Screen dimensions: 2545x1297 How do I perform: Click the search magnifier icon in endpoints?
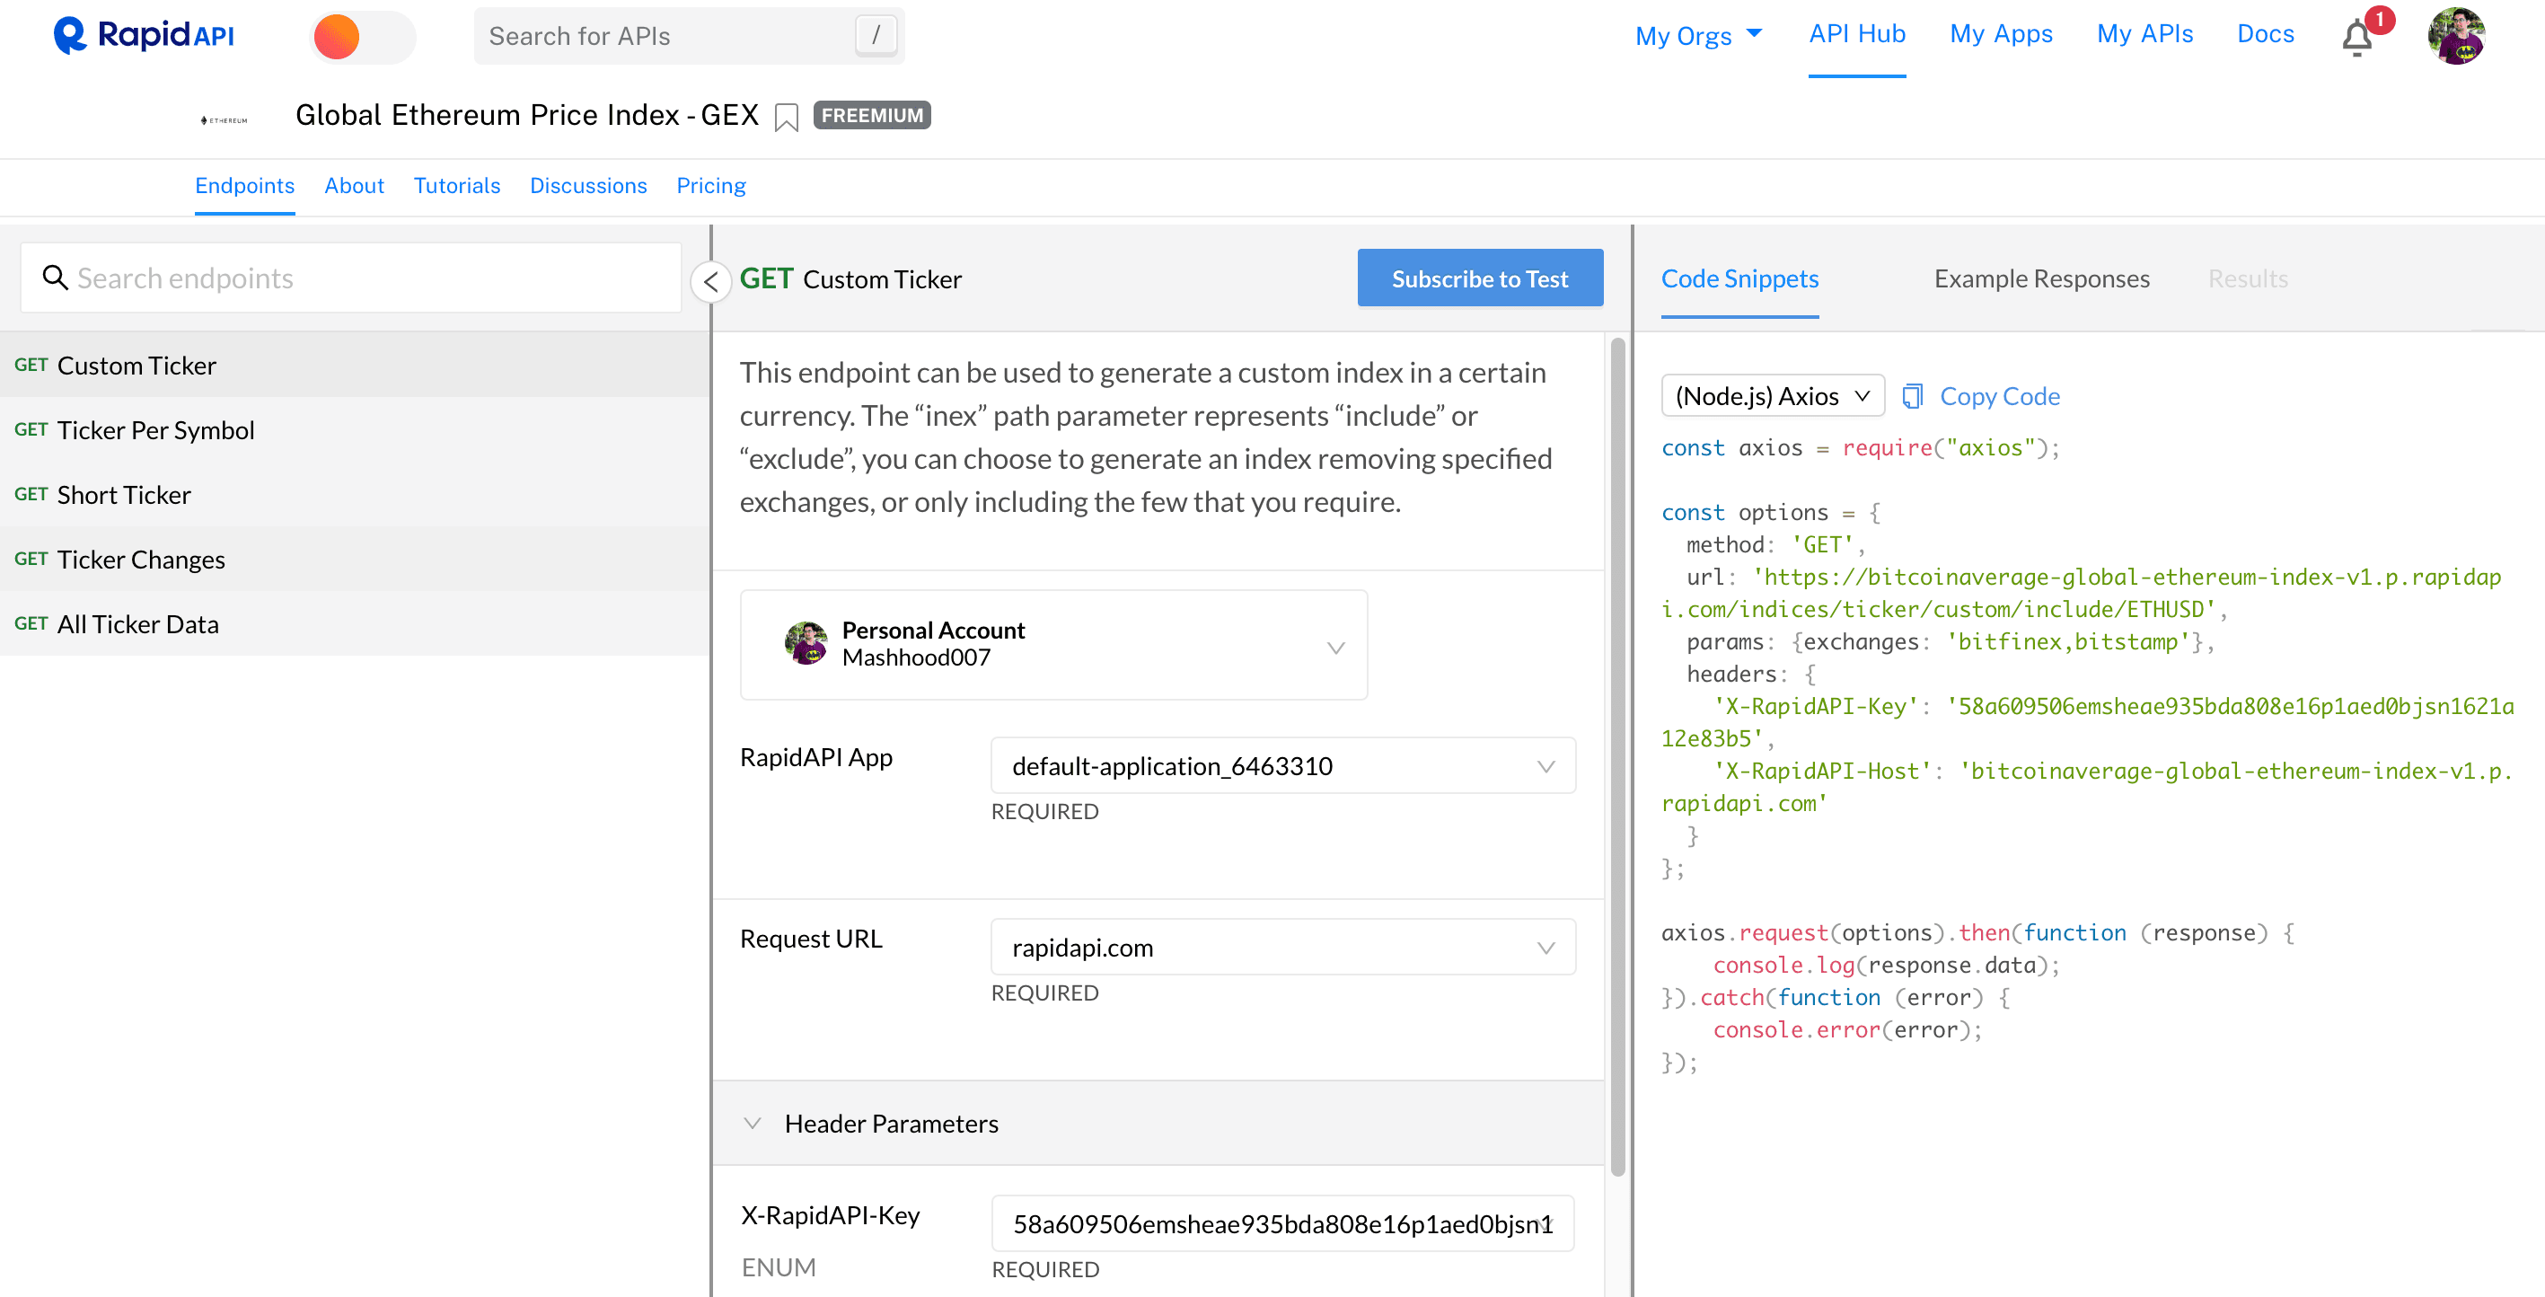click(x=55, y=277)
